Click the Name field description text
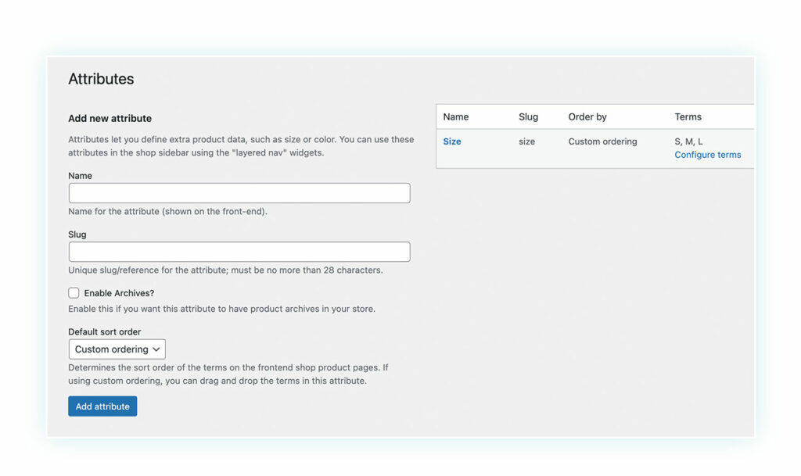The width and height of the screenshot is (801, 476). point(168,211)
